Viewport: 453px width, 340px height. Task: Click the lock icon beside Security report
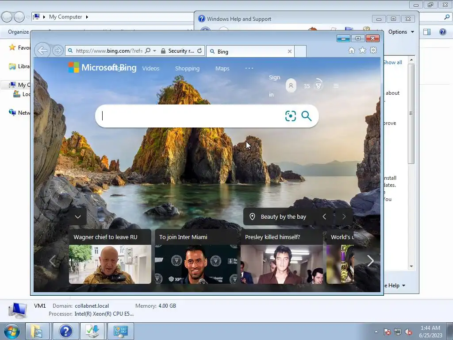[163, 51]
